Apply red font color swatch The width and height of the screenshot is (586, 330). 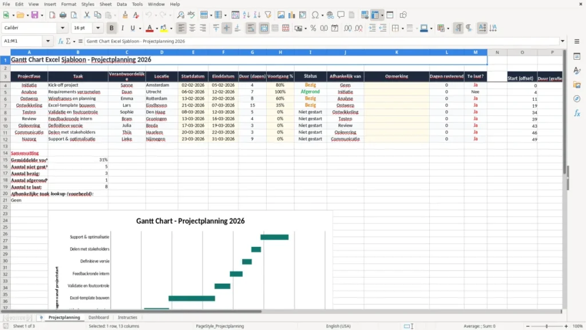[x=149, y=28]
